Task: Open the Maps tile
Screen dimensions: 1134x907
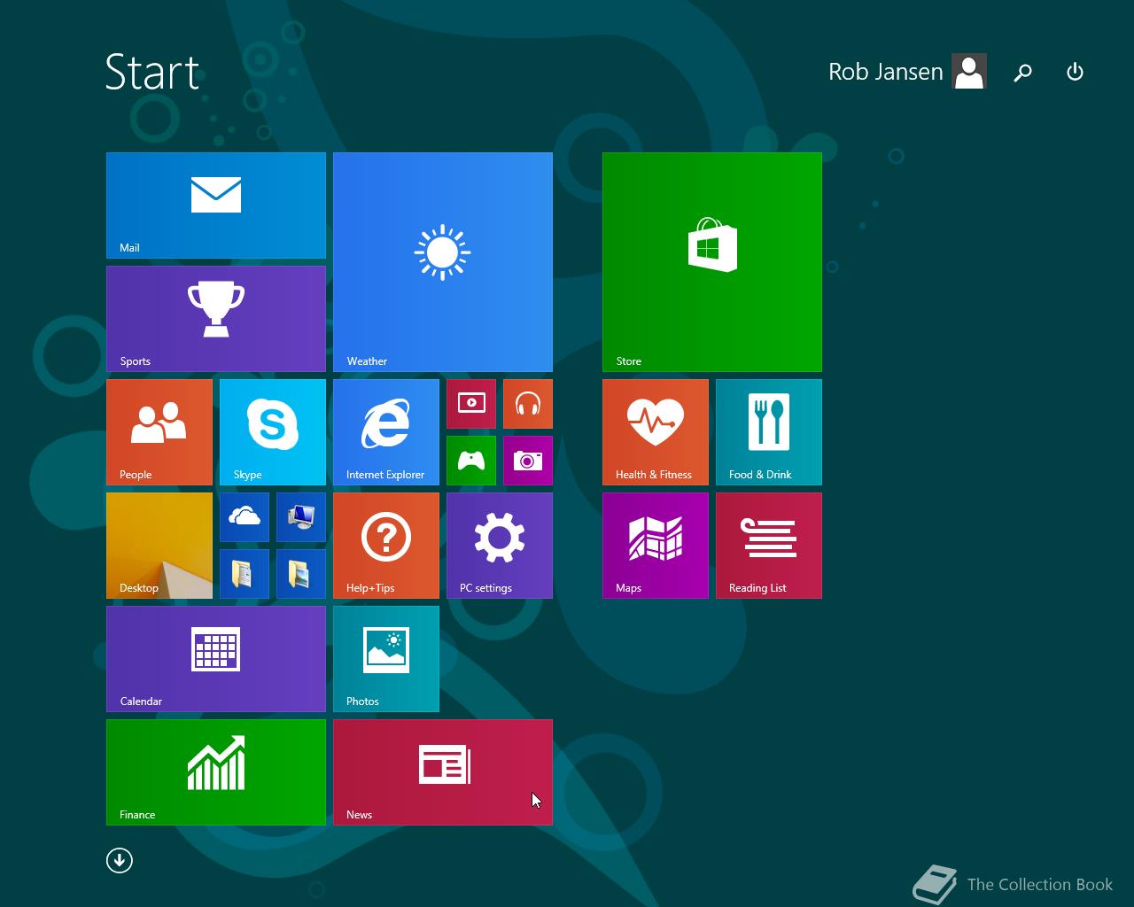Action: (656, 546)
